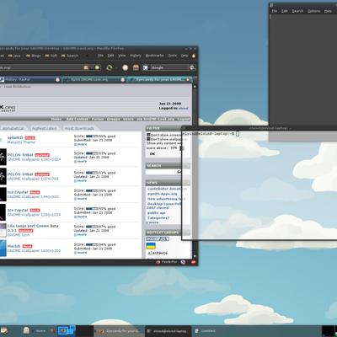
Task: Click the Home icon in Firefox toolbar
Action: (x=136, y=67)
